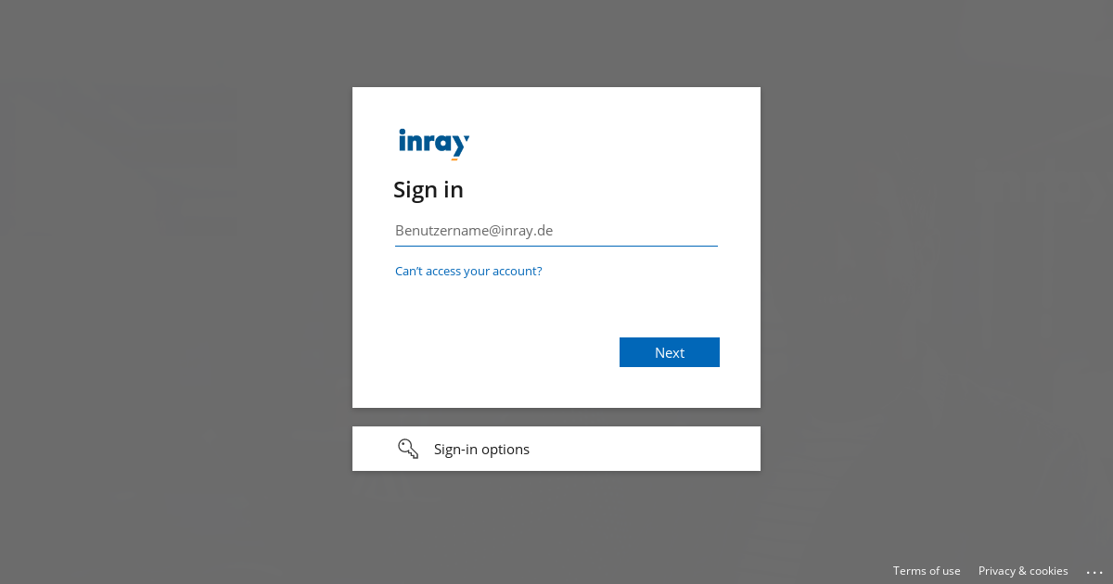Click the "Sign in" heading text
This screenshot has height=584, width=1113.
[x=429, y=190]
